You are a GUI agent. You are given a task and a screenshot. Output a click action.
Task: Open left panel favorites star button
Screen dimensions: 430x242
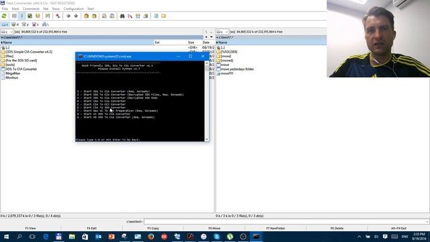206,37
